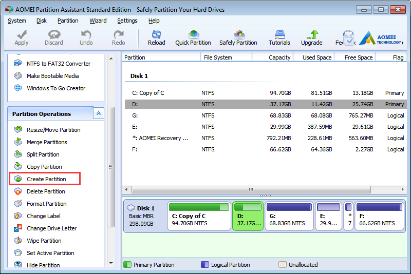Click the Hide Partition eye icon

pos(18,264)
